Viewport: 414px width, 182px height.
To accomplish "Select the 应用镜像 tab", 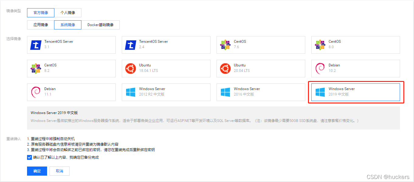I will (41, 25).
